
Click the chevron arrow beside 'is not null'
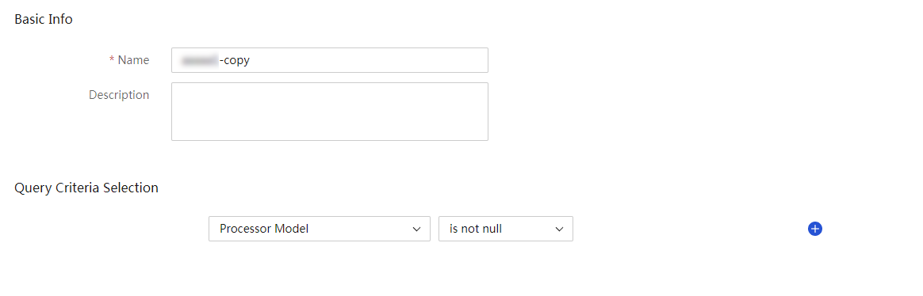(x=559, y=229)
